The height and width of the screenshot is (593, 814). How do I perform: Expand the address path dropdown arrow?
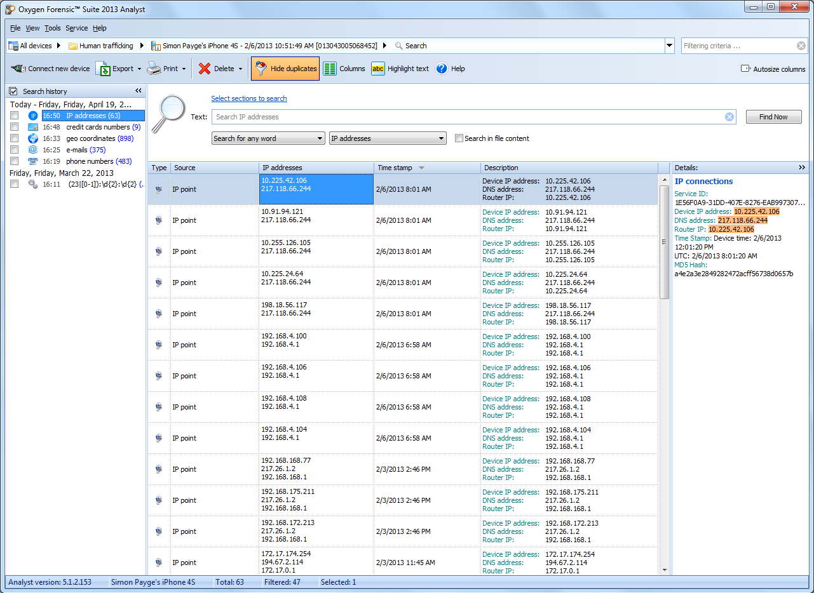tap(669, 46)
